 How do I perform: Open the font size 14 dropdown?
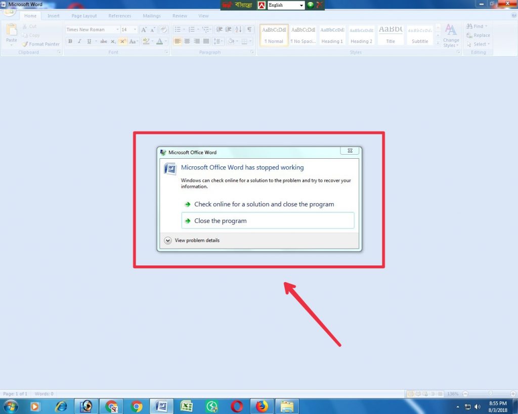point(135,30)
